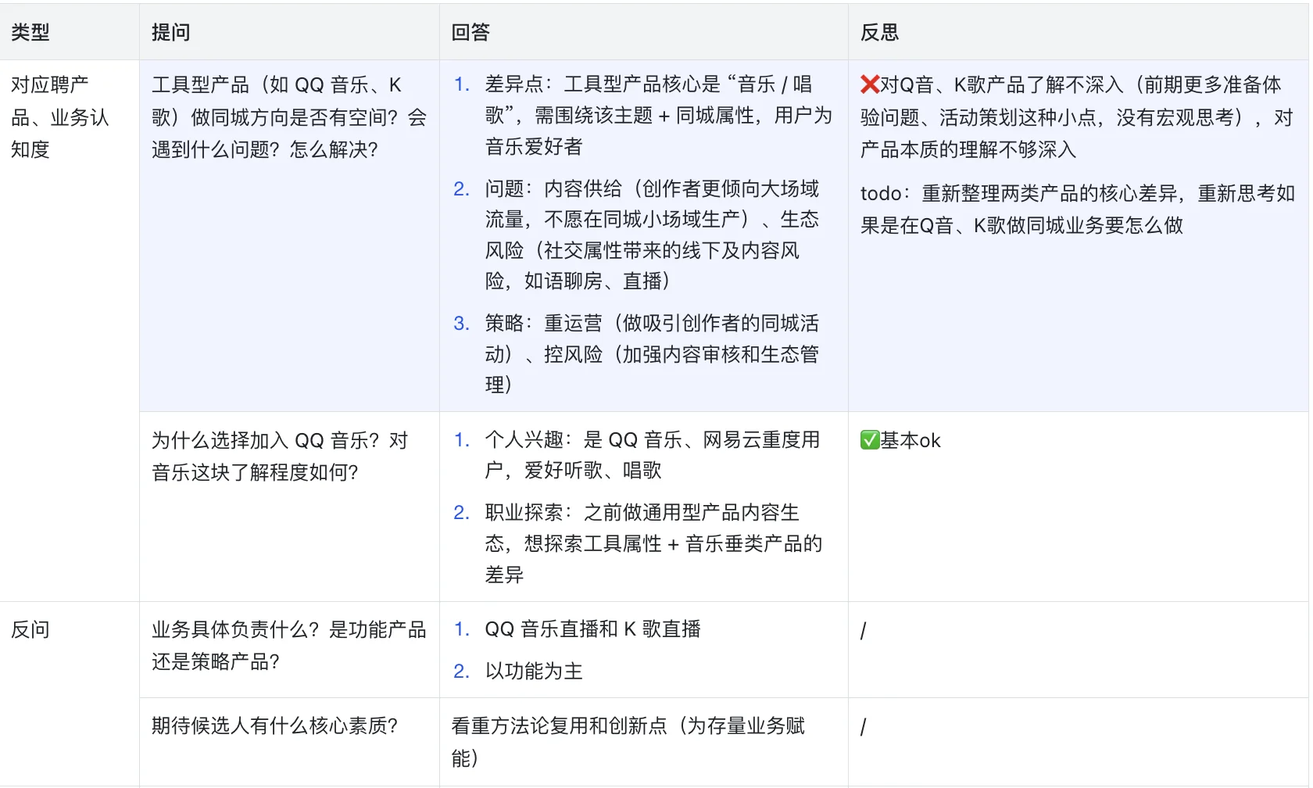
Task: Click the red ❌ icon in the reflection column
Action: point(870,86)
